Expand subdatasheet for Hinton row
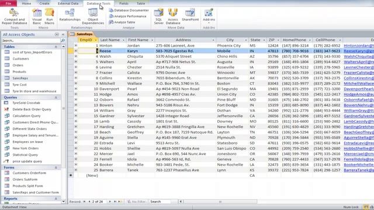 (76, 45)
